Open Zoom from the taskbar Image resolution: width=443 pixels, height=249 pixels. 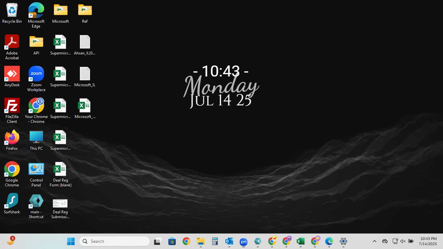click(243, 241)
